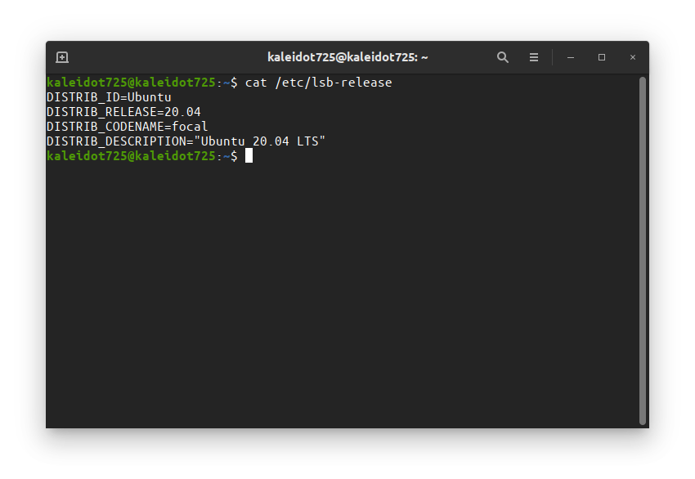
Task: Click the DISTRIB_CODENAME key text
Action: (x=105, y=127)
